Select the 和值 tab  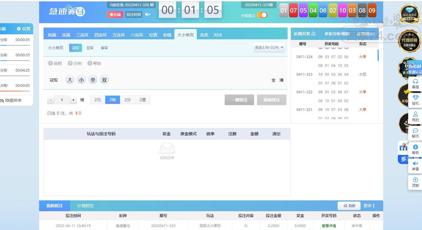click(167, 35)
